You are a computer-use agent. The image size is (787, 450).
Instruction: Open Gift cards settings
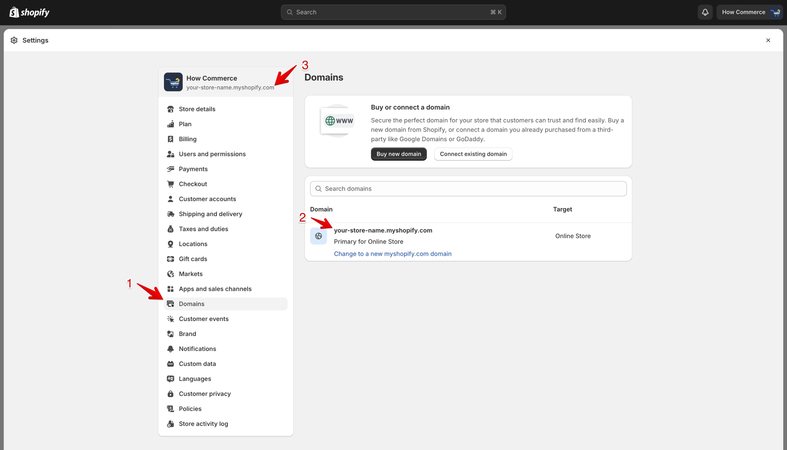[226, 259]
